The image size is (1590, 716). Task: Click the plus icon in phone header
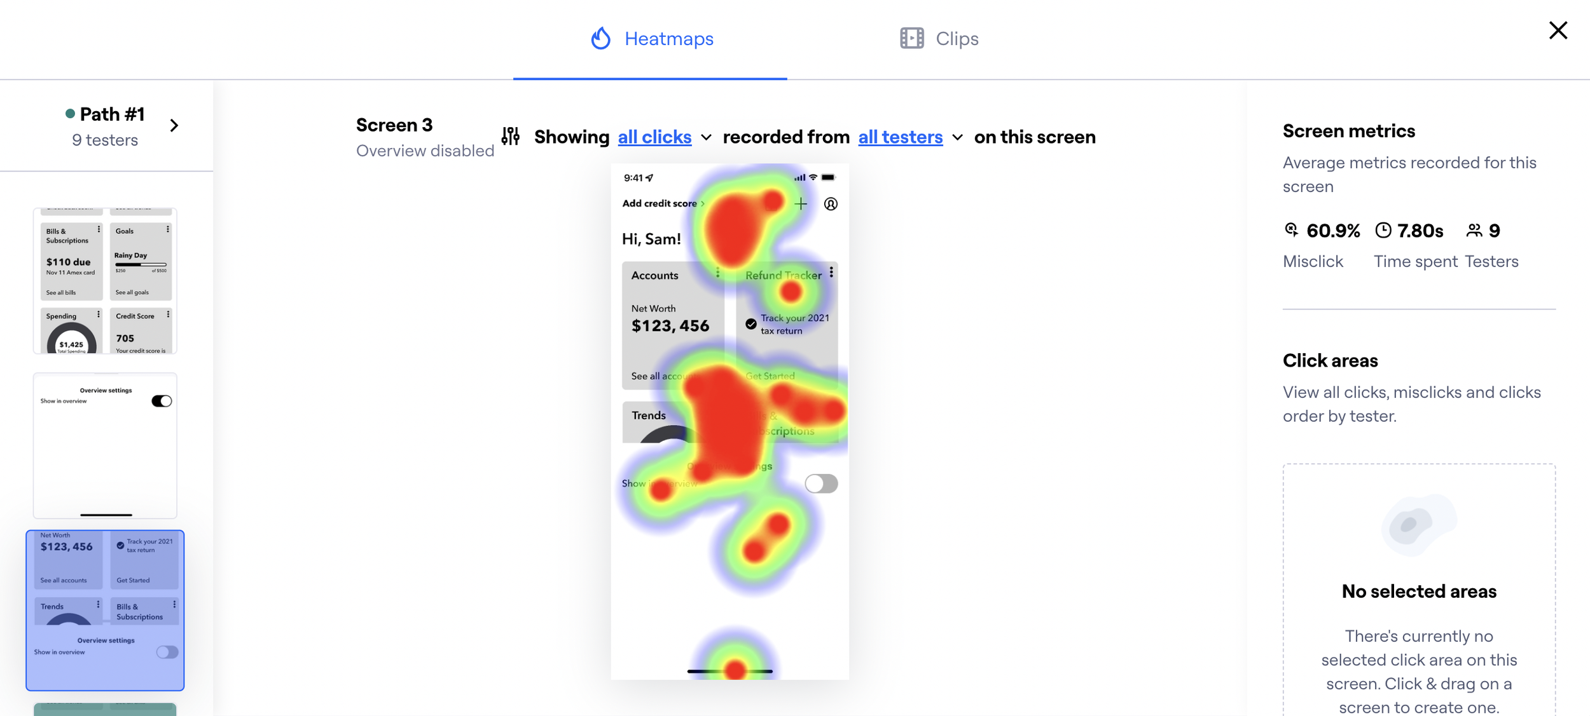801,204
